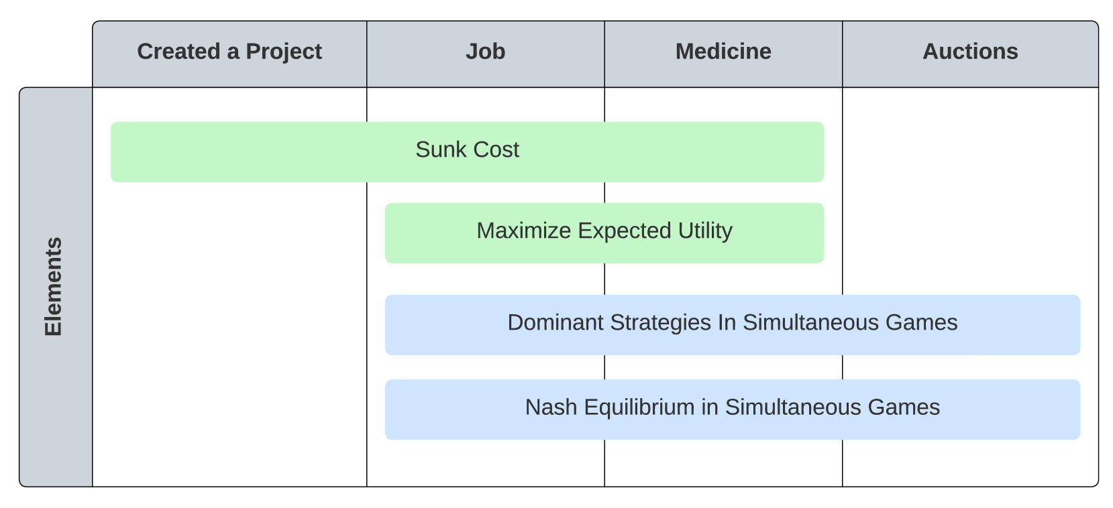Select the Created a Project column header

click(229, 52)
